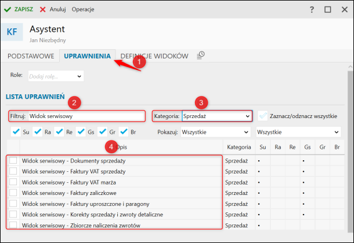Sort by the Opis column header
This screenshot has height=243, width=354.
pos(121,147)
